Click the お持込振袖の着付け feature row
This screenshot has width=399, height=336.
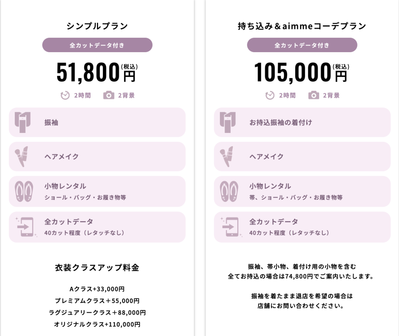(302, 122)
